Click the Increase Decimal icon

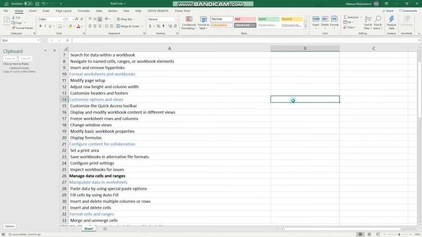click(170, 26)
